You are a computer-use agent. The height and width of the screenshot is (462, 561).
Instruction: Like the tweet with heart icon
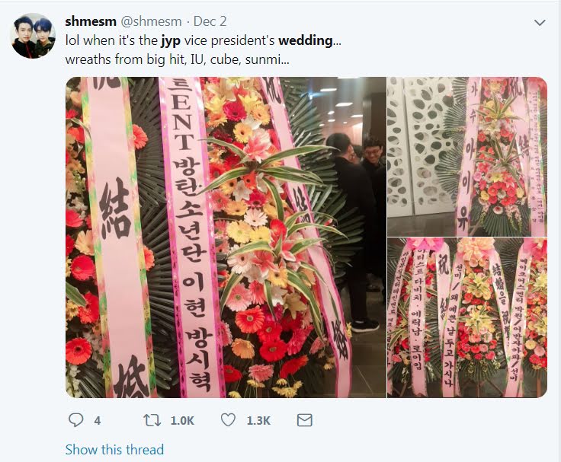click(x=228, y=420)
